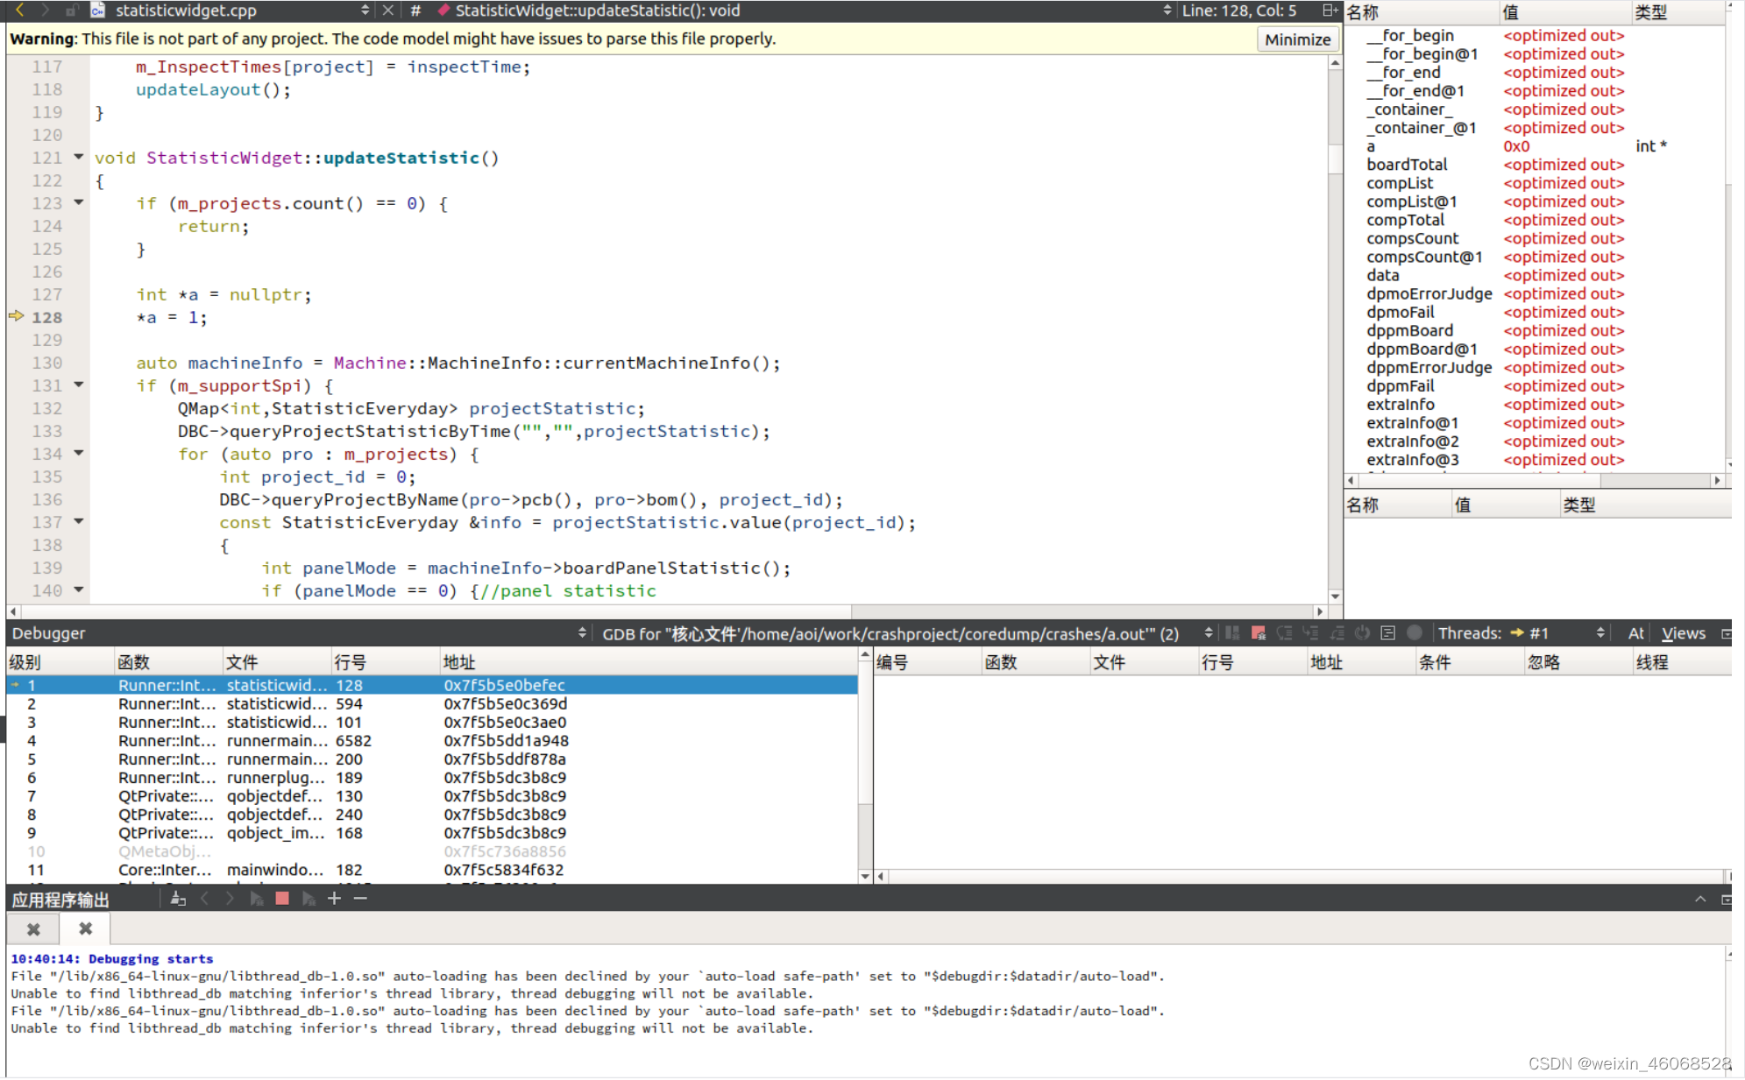Toggle breakpoint record circle in debugger toolbar
The width and height of the screenshot is (1745, 1080).
click(1414, 633)
